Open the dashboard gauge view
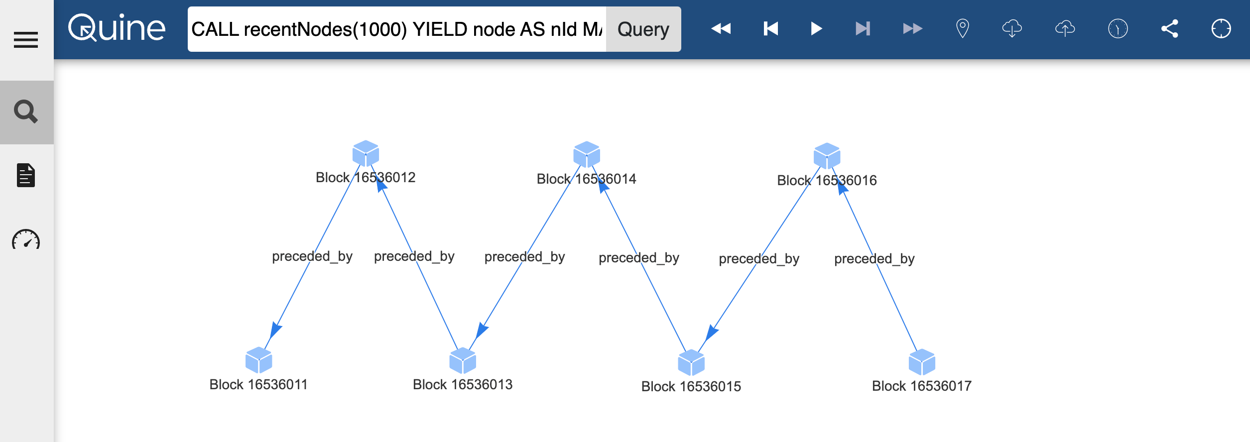 26,240
